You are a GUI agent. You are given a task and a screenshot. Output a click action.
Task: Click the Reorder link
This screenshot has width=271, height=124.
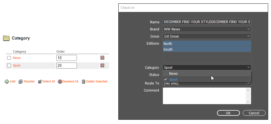pos(29,82)
